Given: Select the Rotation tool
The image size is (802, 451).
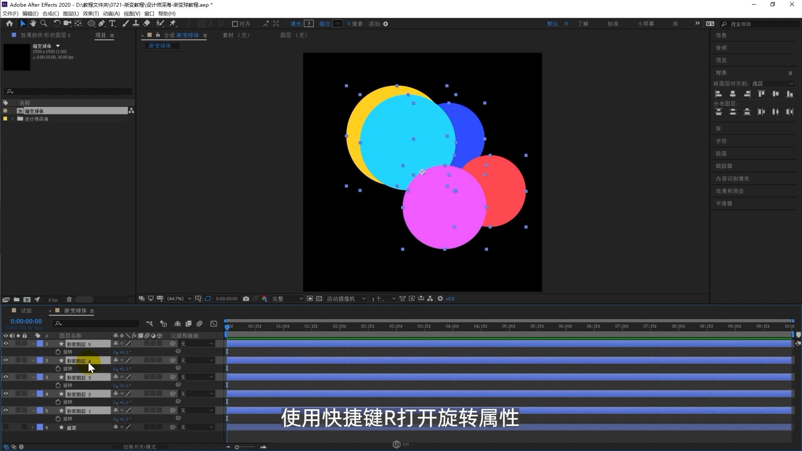Looking at the screenshot, I should point(57,24).
